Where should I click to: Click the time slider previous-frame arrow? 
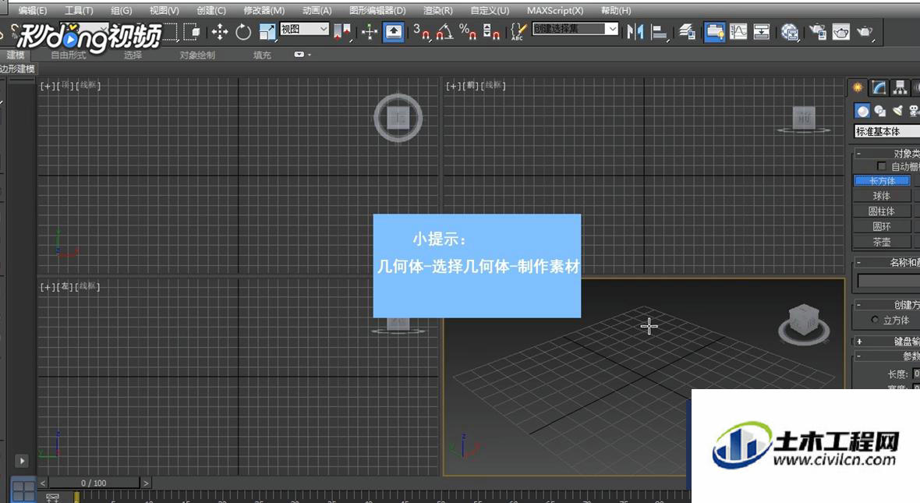coord(43,483)
